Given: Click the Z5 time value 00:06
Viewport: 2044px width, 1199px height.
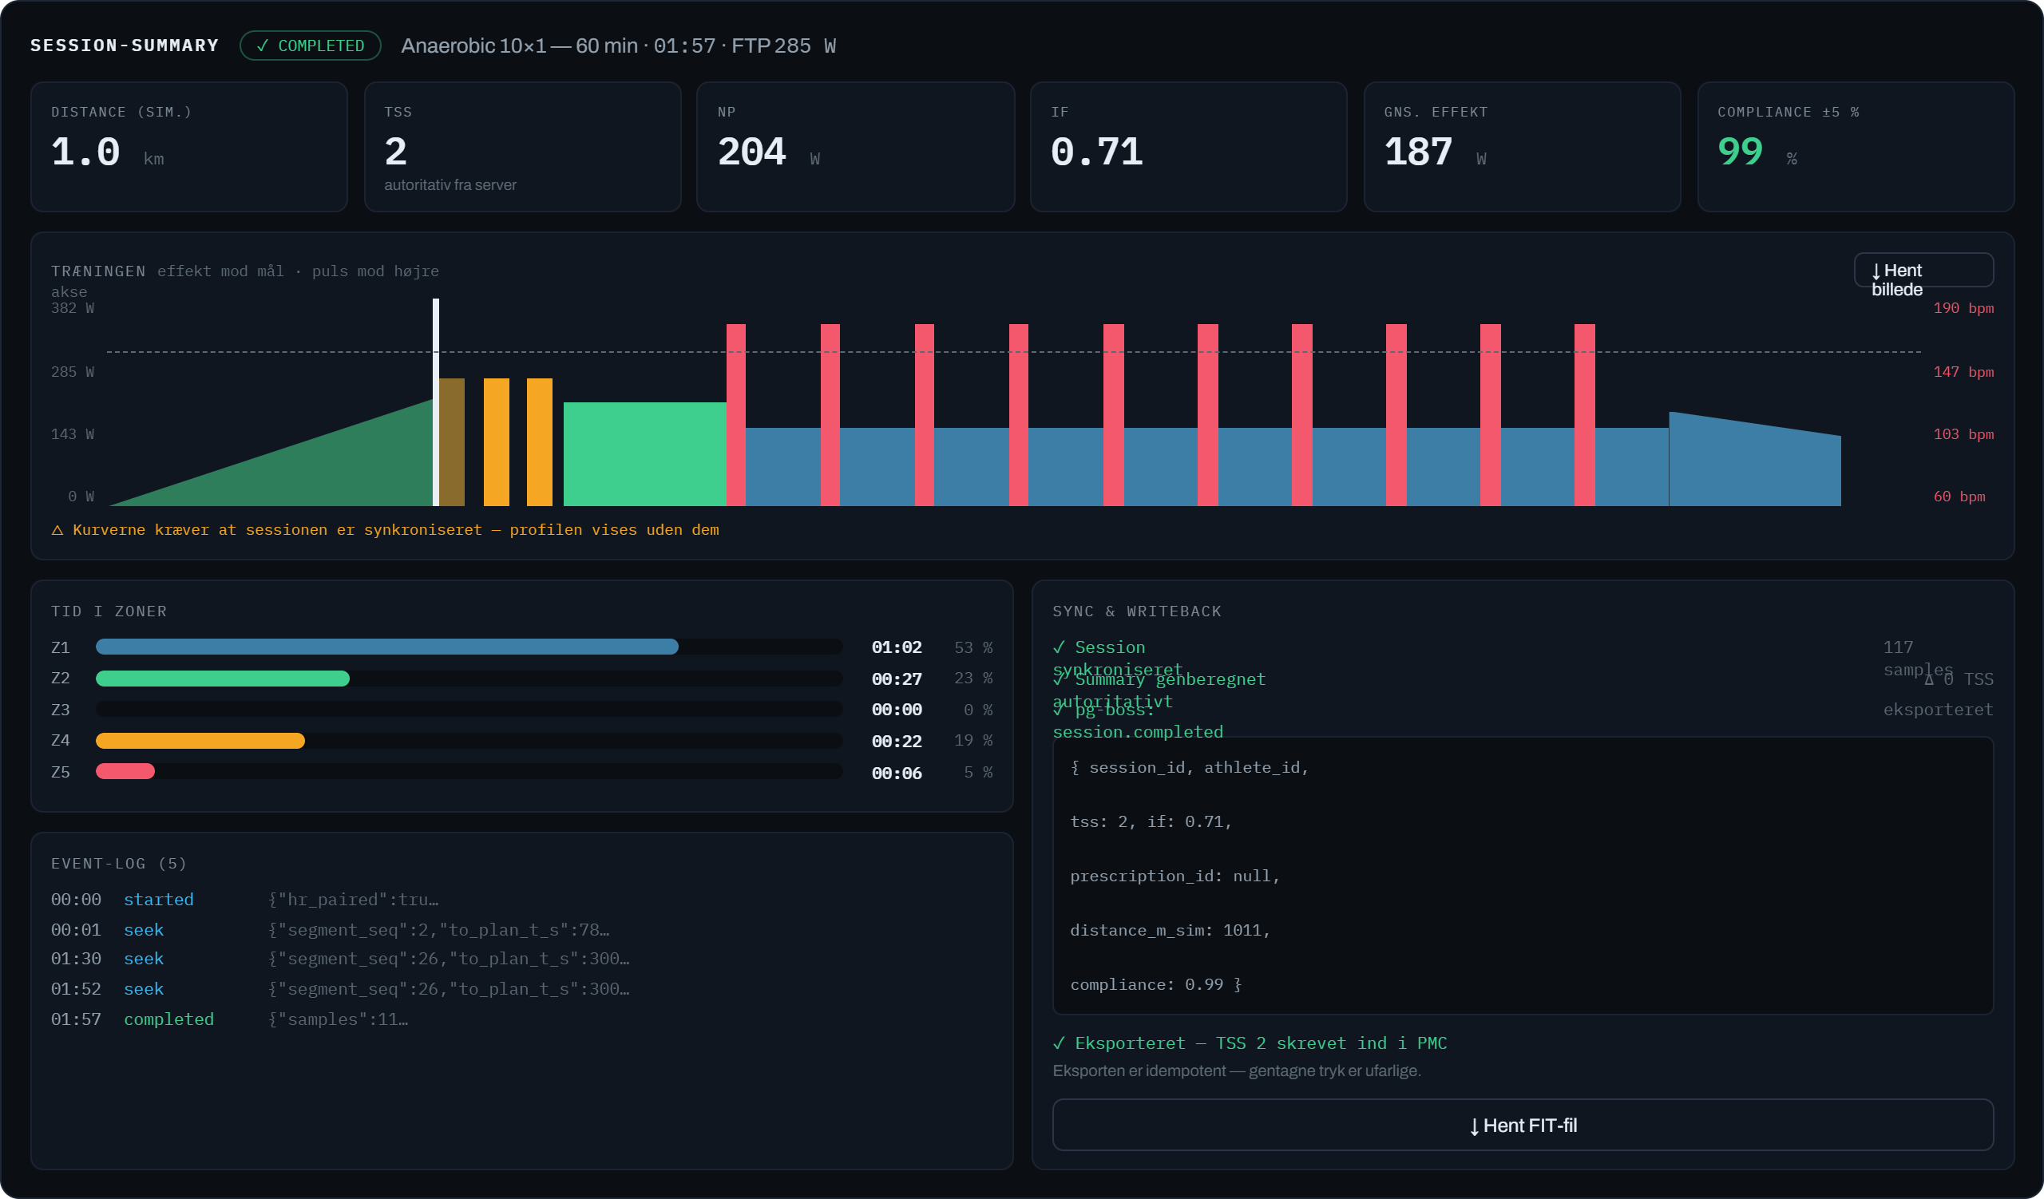Looking at the screenshot, I should coord(897,773).
